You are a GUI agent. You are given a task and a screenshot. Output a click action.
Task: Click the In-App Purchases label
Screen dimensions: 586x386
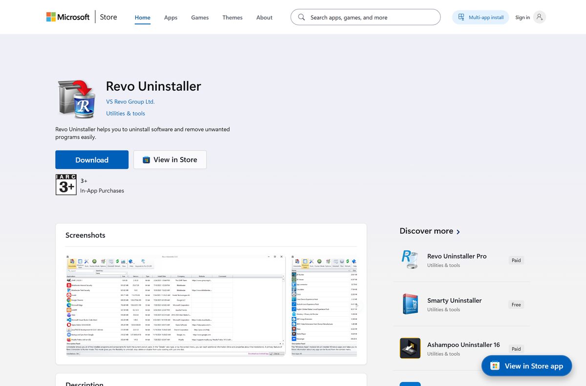102,191
